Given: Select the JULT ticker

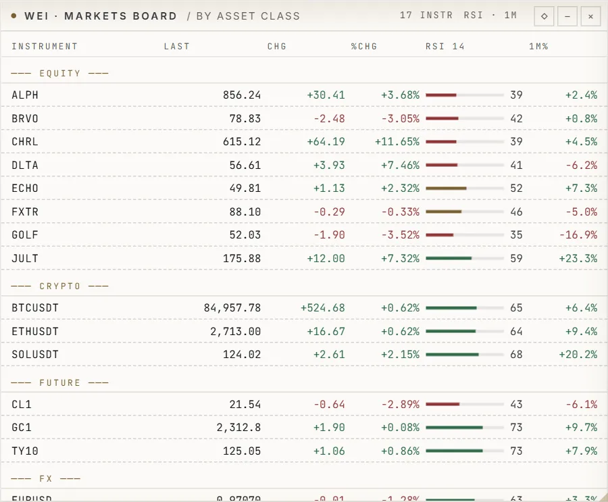Looking at the screenshot, I should click(x=25, y=258).
